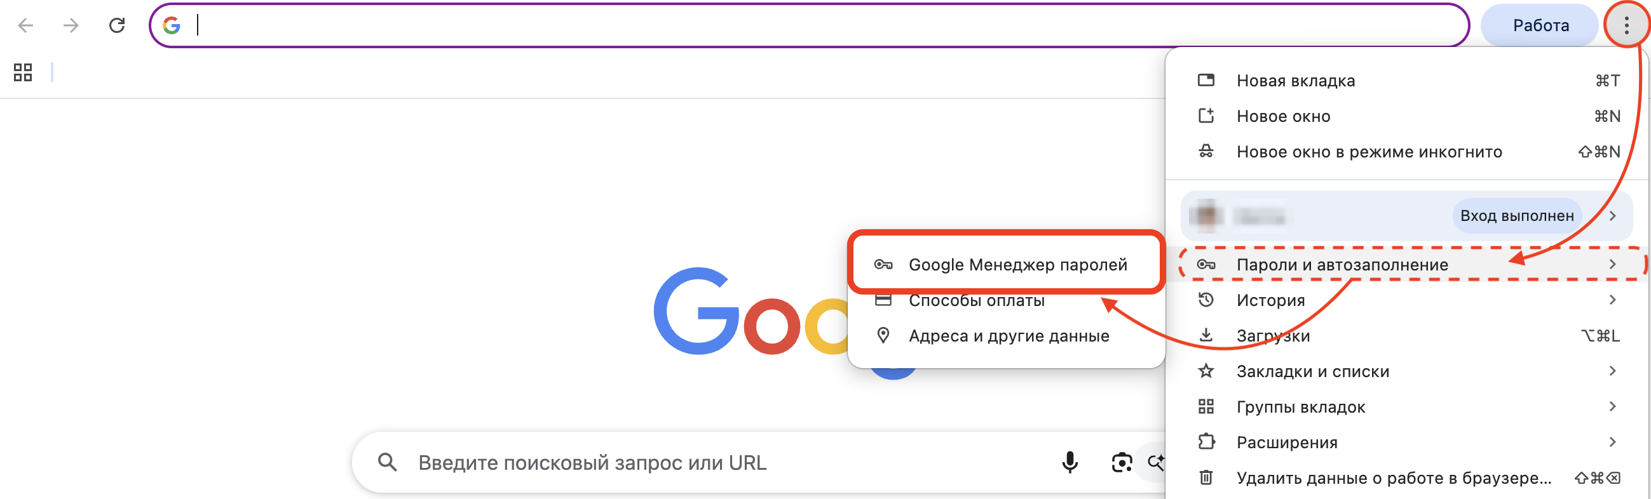Open Способы оплаты menu entry
This screenshot has height=499, width=1651.
(x=977, y=300)
